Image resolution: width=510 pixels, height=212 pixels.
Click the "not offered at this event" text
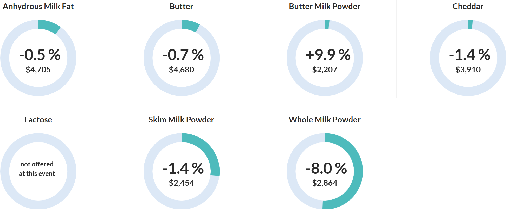[x=37, y=169]
